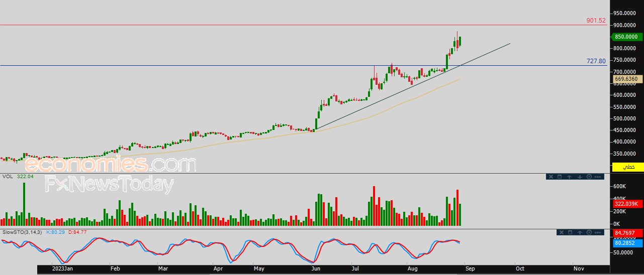Click 600K on the volume axis
The image size is (644, 275).
619,186
